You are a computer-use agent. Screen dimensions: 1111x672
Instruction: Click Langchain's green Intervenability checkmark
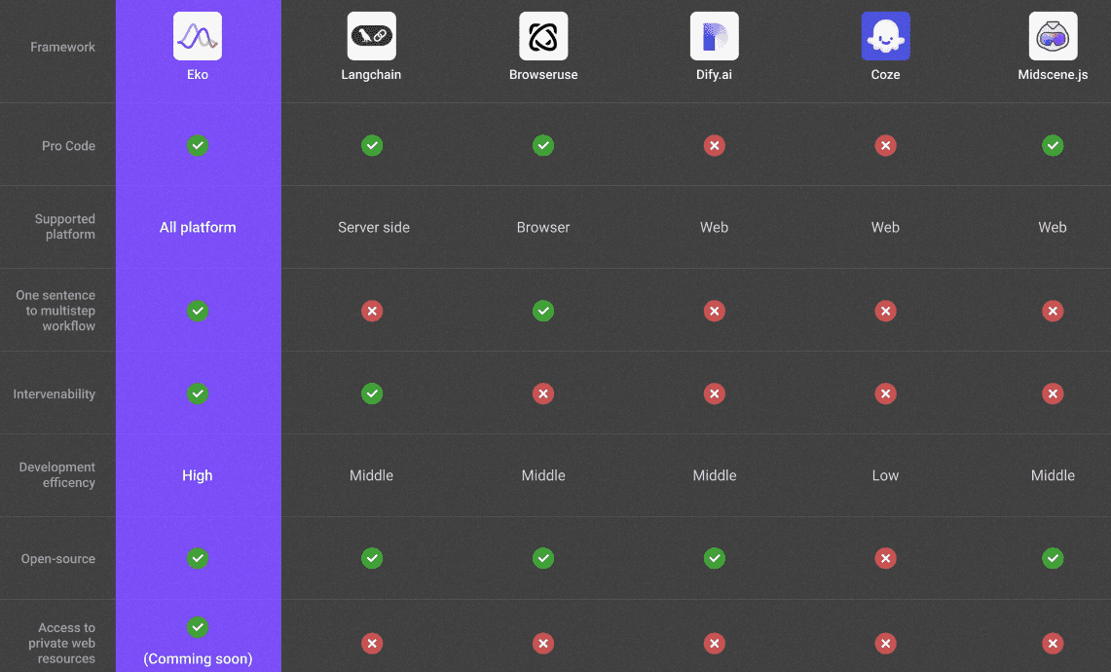tap(372, 393)
